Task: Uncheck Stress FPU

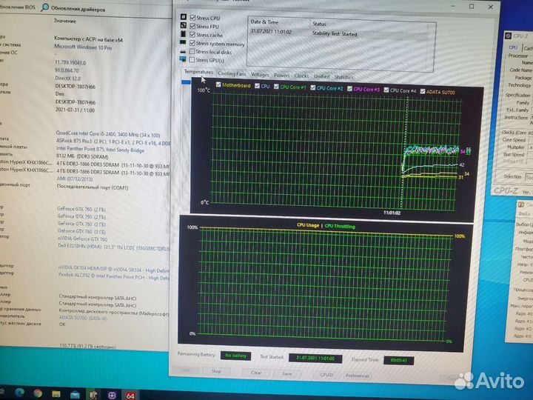Action: [192, 26]
